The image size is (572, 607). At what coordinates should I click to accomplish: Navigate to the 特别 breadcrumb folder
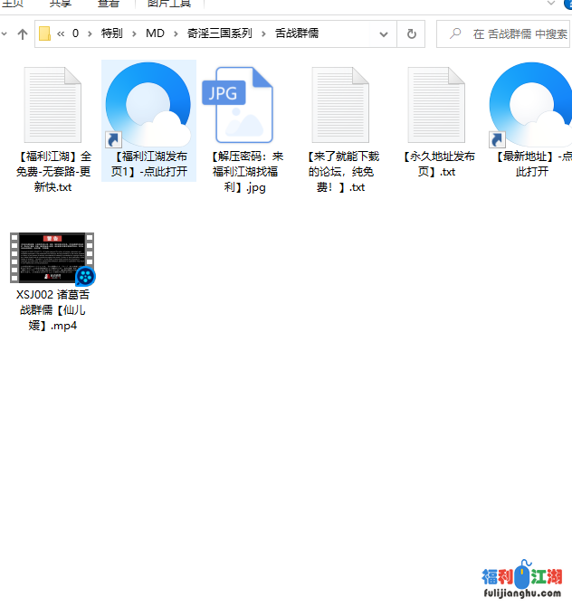pyautogui.click(x=111, y=34)
